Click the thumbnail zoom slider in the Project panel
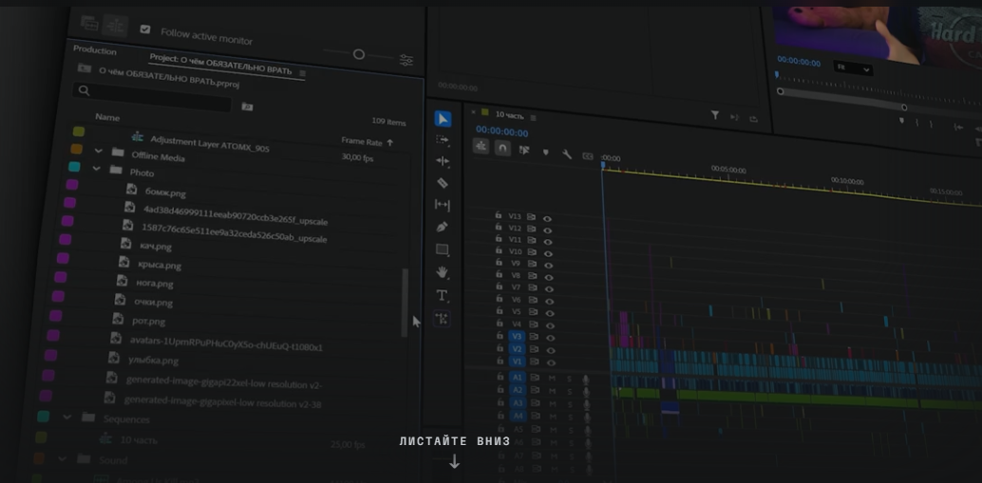The width and height of the screenshot is (982, 483). (358, 54)
